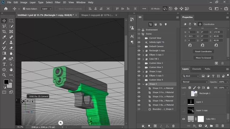Click the Y position field 20.5

[x=192, y=36]
